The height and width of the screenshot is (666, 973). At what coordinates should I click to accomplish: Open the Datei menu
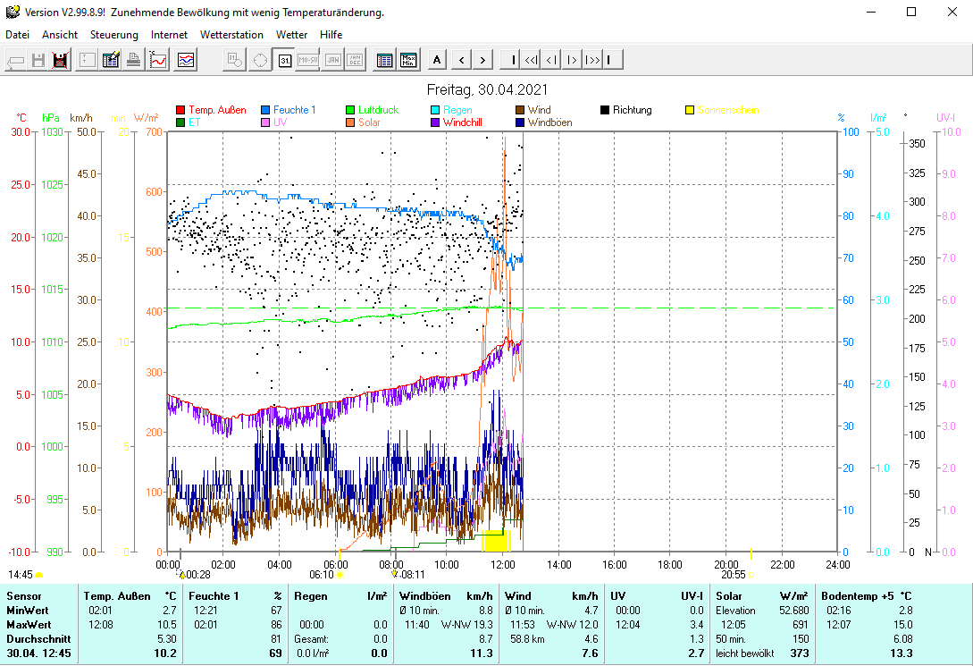[x=16, y=34]
